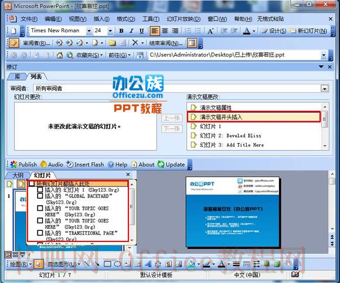340x283 pixels.
Task: Click Insert Flash toolbar item
Action: click(x=85, y=165)
